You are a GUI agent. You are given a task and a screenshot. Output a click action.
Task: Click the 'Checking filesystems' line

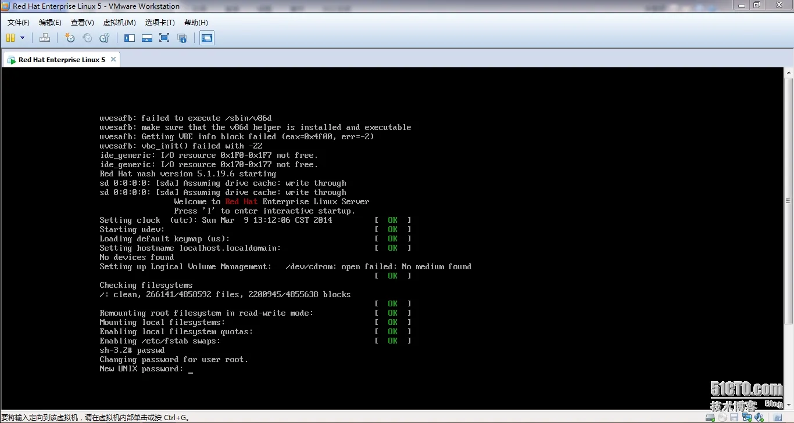click(x=146, y=285)
